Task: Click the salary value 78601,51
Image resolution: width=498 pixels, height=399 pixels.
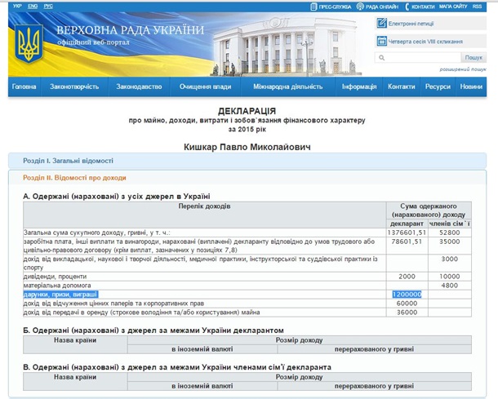Action: 407,242
